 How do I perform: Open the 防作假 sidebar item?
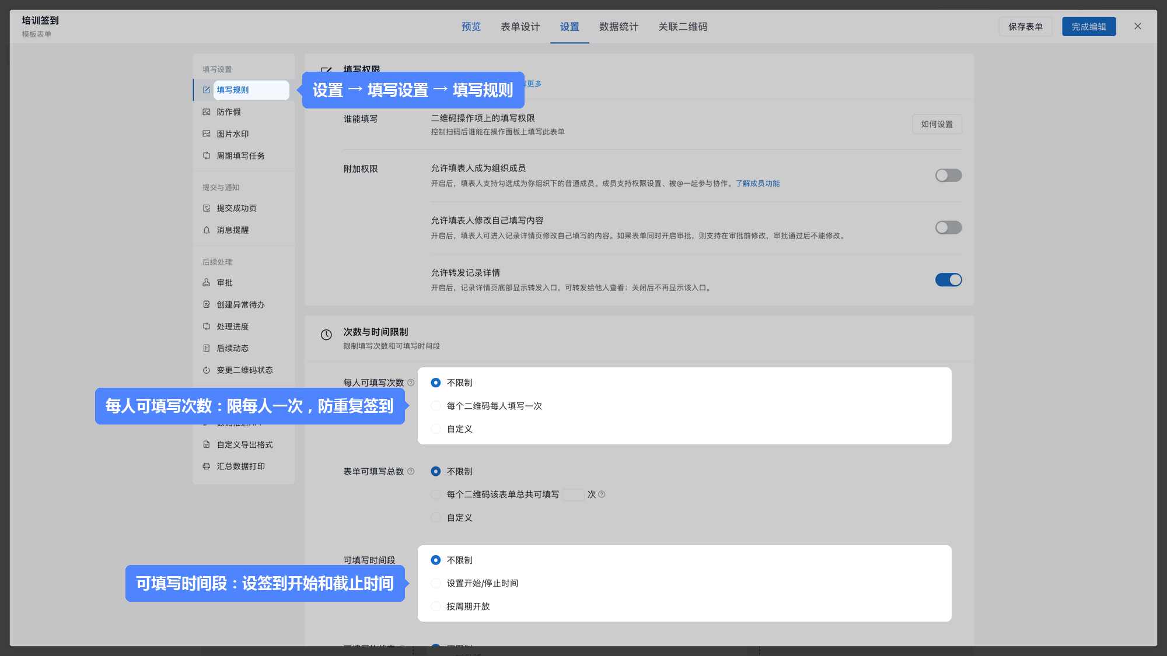coord(244,112)
